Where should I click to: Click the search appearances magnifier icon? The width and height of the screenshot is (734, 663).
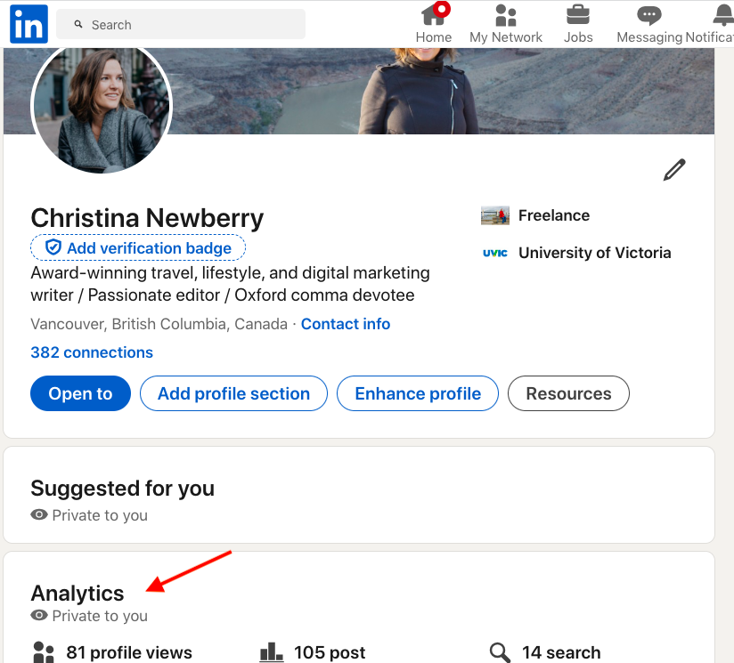click(x=500, y=652)
